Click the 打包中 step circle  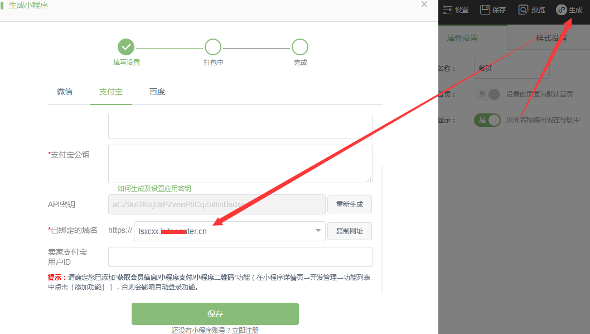coord(213,47)
